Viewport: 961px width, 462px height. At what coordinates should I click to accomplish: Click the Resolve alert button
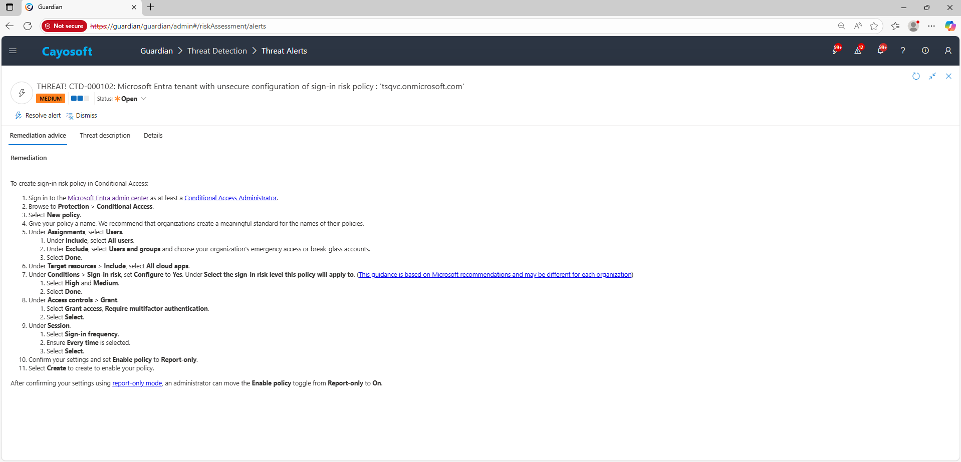[38, 116]
